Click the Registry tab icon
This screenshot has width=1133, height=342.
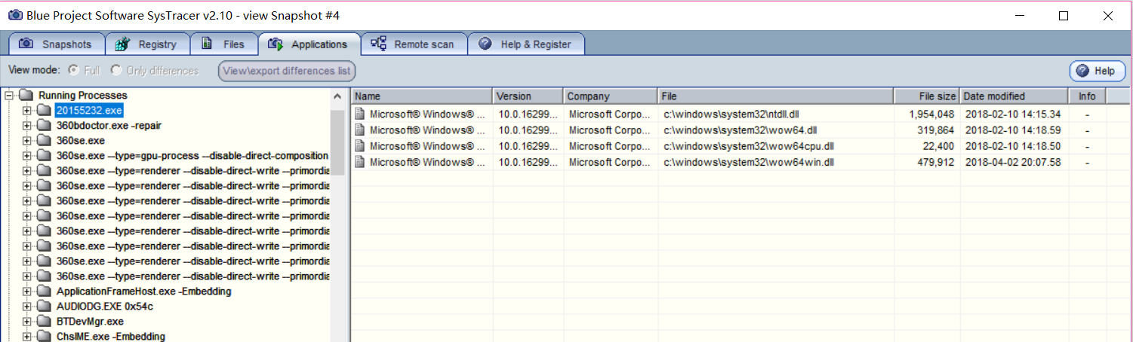123,44
